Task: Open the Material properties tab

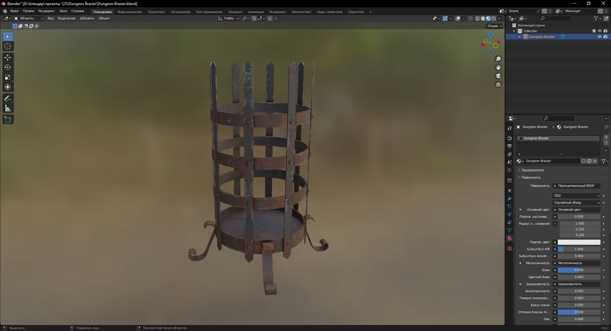Action: (x=509, y=238)
